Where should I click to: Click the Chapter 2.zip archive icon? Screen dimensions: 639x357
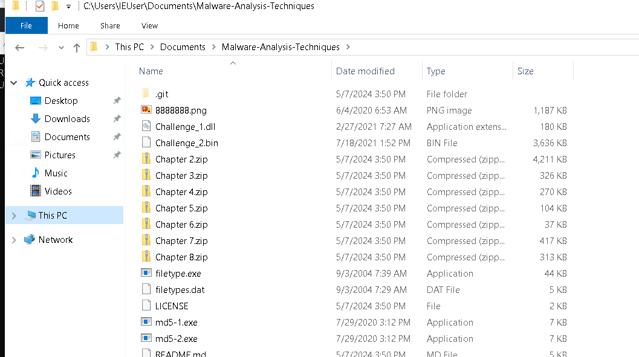tap(146, 159)
